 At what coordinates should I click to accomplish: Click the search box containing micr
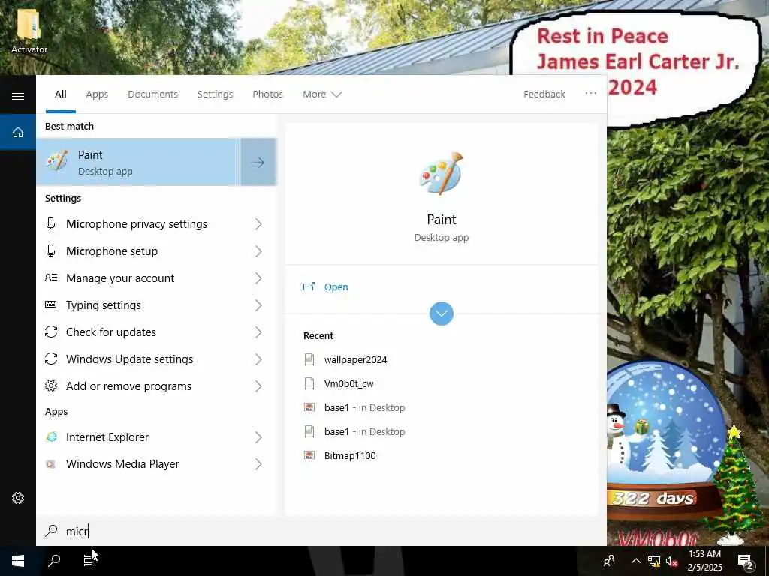click(321, 531)
